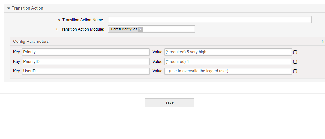The image size is (325, 139).
Task: Remove the PriorityID parameter row
Action: (295, 62)
